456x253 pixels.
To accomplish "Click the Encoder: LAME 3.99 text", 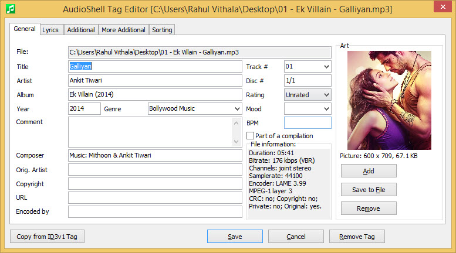I will point(278,183).
